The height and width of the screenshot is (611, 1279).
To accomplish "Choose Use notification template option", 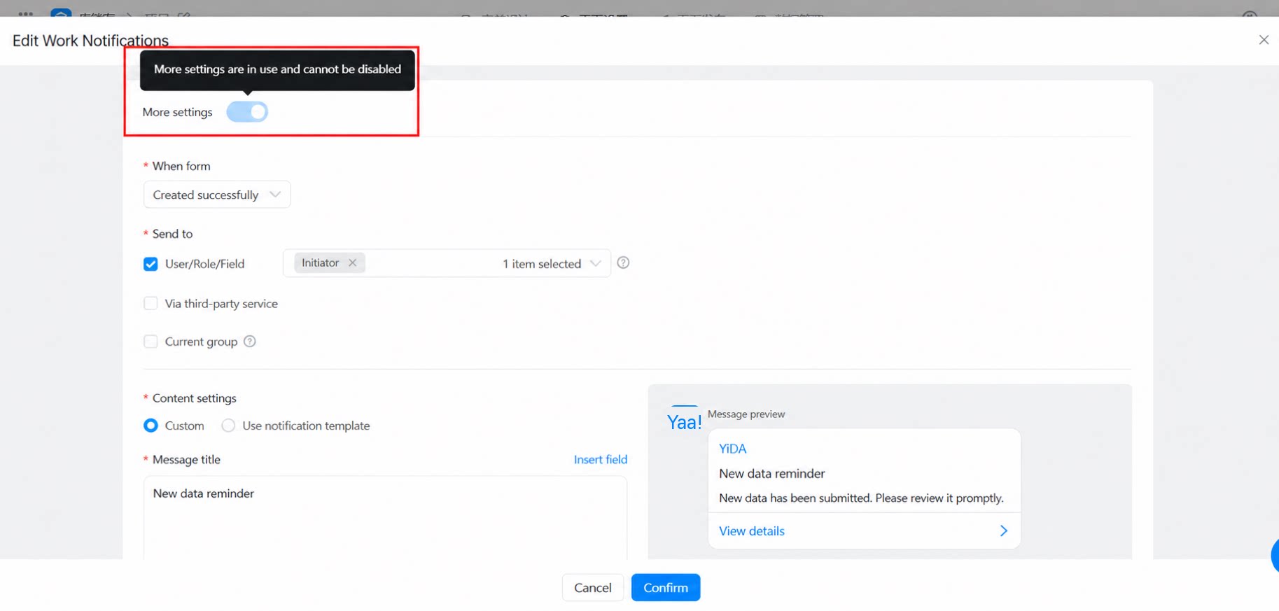I will 228,426.
